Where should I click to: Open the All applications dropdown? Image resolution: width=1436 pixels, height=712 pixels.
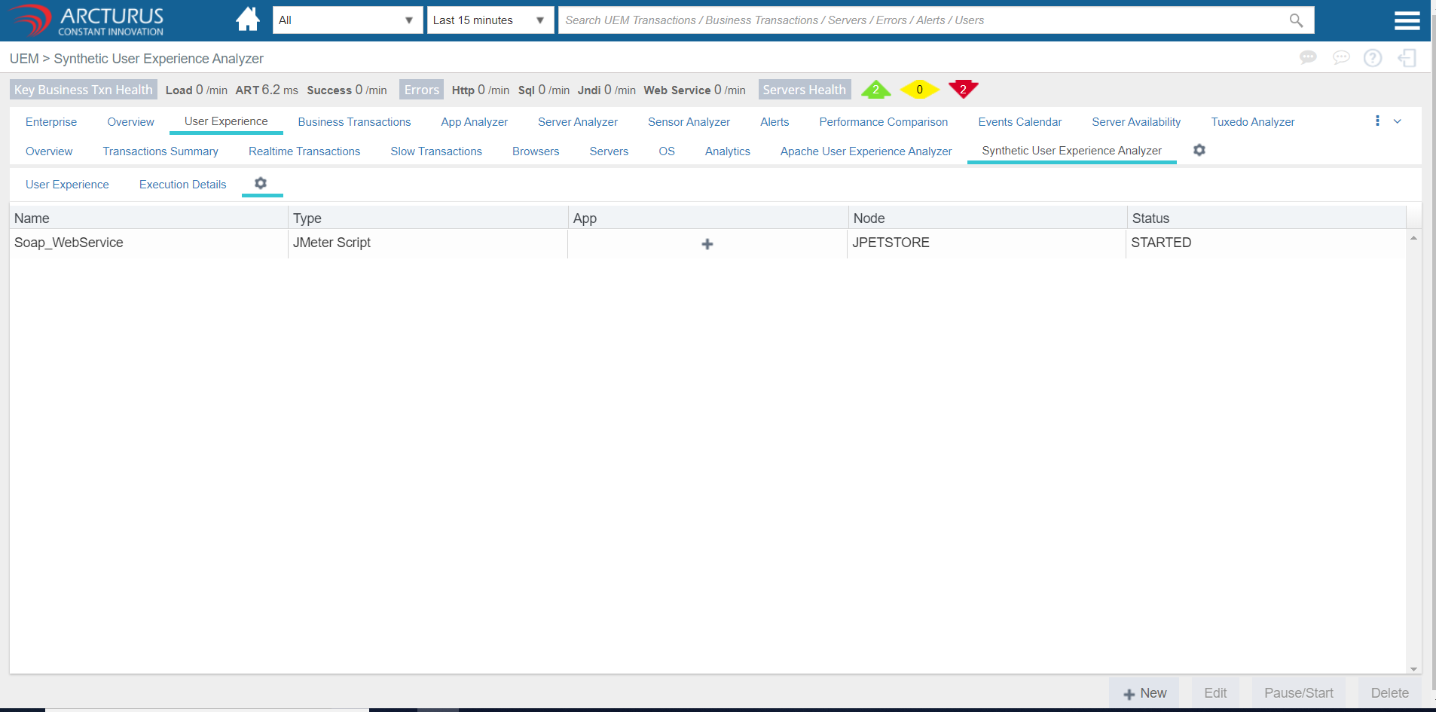347,20
